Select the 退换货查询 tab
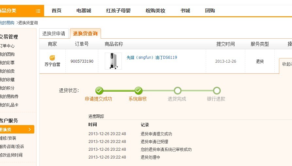This screenshot has width=292, height=166. (x=85, y=33)
